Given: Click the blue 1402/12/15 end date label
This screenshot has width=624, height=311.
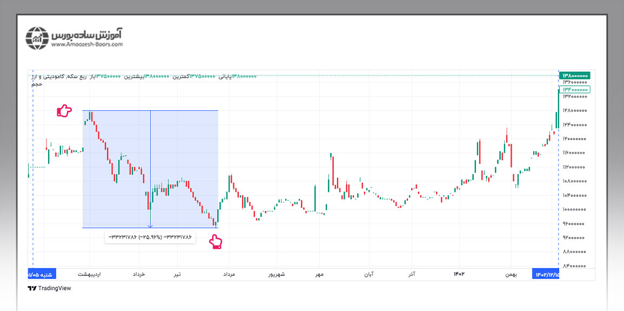Looking at the screenshot, I should pyautogui.click(x=546, y=274).
